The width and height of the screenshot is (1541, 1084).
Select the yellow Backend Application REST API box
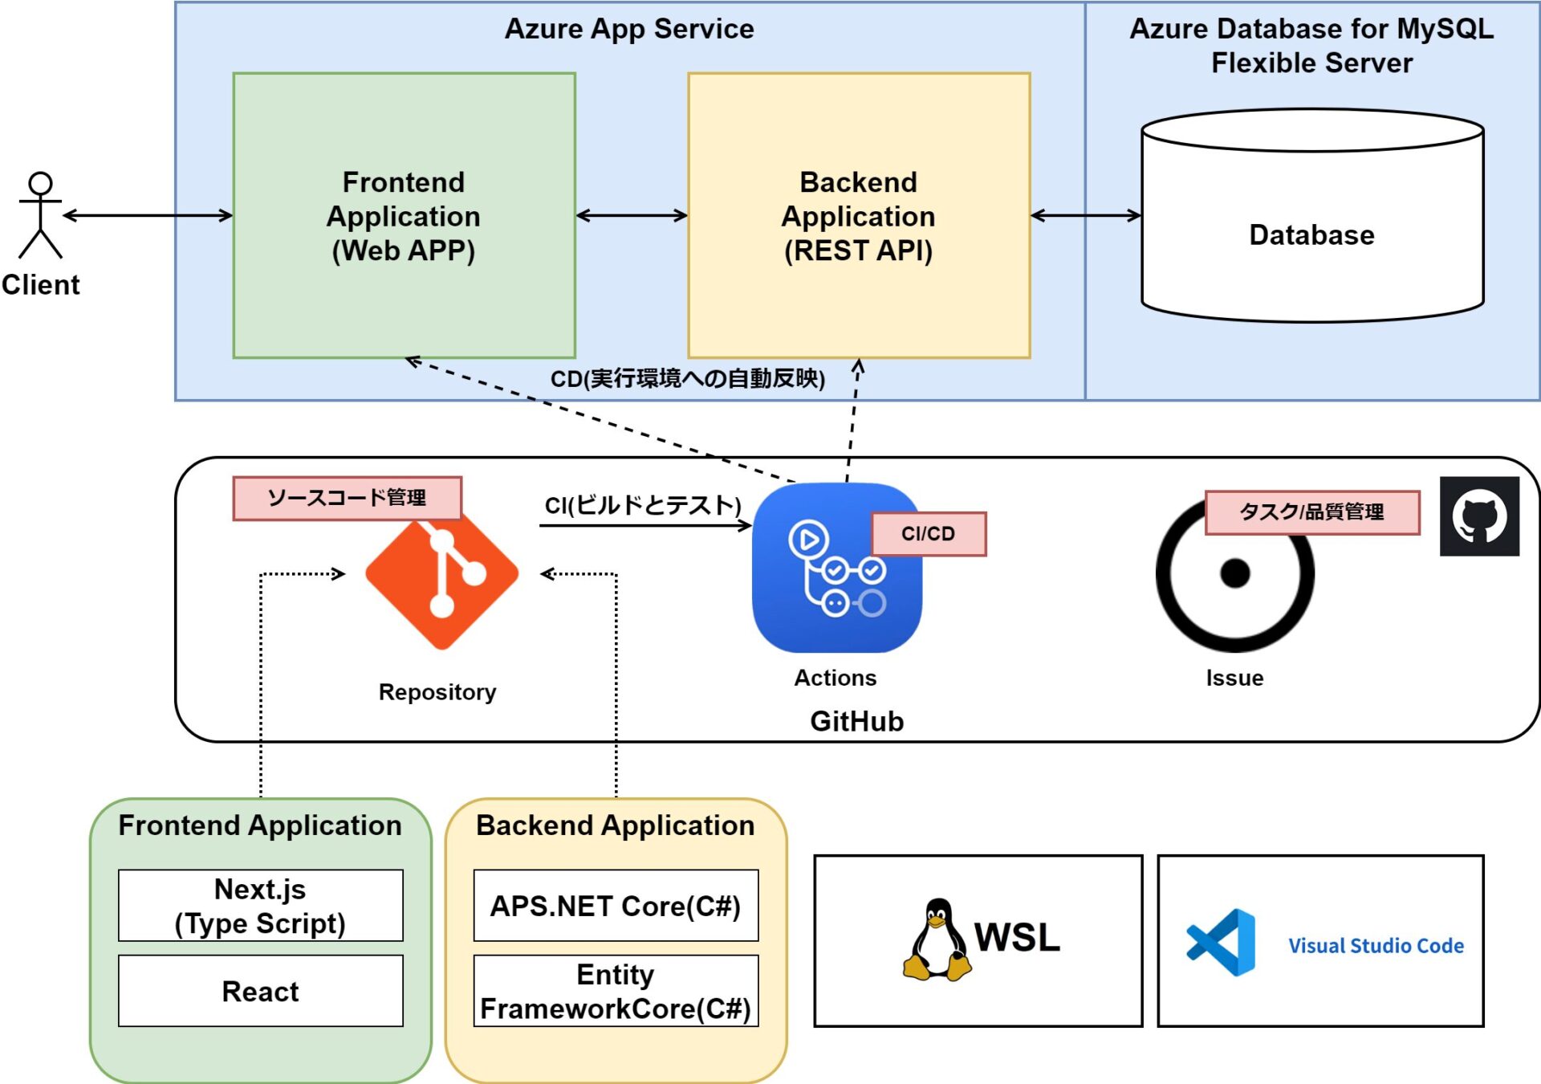[858, 215]
